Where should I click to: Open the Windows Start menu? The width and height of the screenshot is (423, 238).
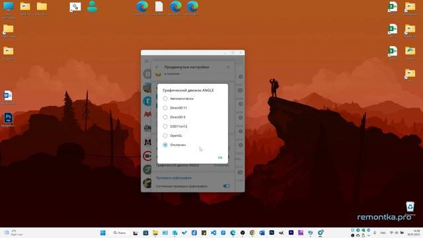(103, 233)
